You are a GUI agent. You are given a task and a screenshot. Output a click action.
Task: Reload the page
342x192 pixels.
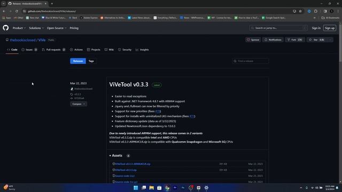pyautogui.click(x=17, y=11)
